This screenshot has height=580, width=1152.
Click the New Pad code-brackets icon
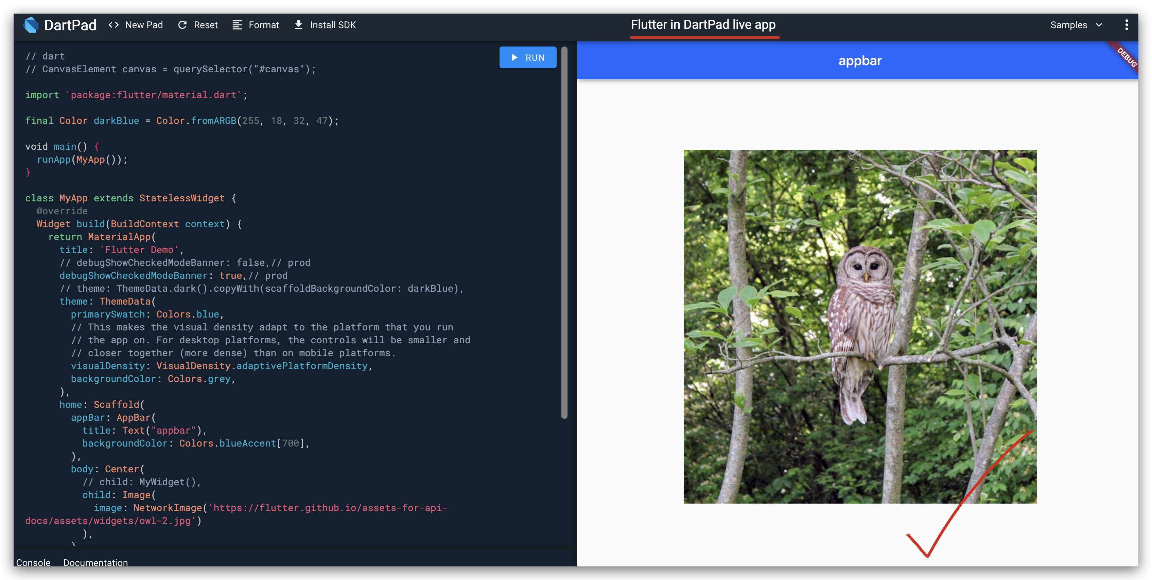click(x=114, y=25)
